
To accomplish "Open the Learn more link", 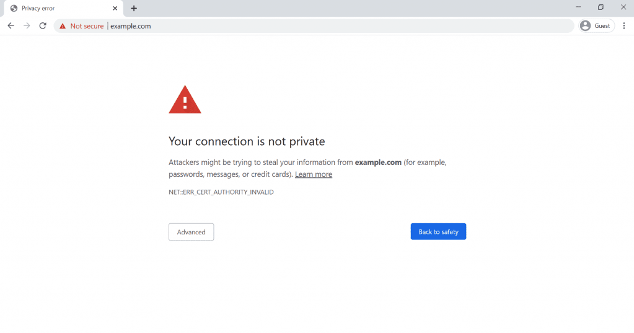I will point(314,174).
